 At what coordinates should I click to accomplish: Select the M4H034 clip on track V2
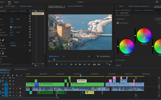82,81
